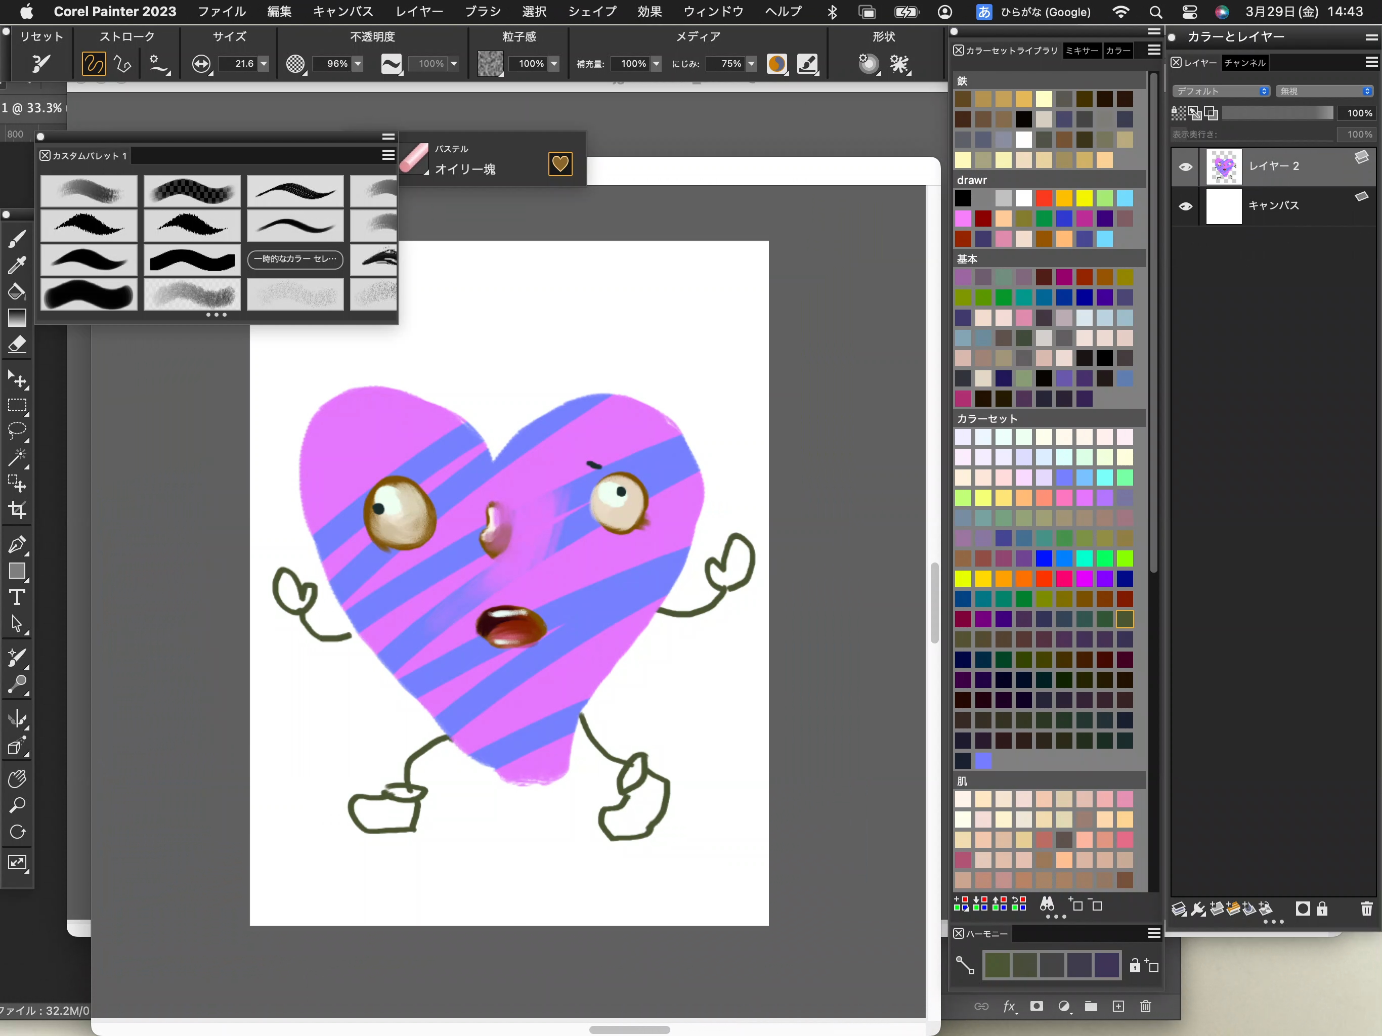Open the size 21.6 dropdown arrow
The width and height of the screenshot is (1382, 1036).
coord(264,64)
